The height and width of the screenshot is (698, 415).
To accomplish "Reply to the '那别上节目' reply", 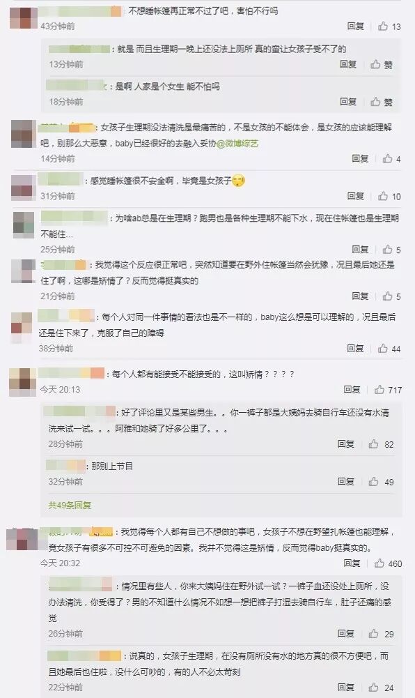I will click(x=345, y=481).
